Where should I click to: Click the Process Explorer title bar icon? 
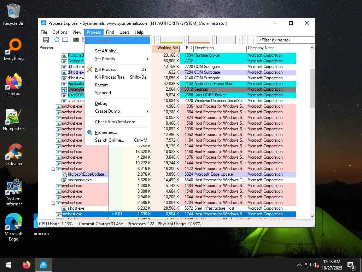pos(43,23)
